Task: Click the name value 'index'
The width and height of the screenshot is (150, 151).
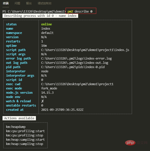Action: point(46,28)
